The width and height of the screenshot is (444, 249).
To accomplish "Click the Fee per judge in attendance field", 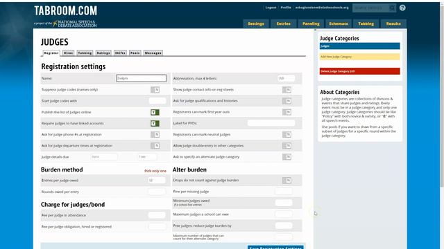I will [x=157, y=215].
